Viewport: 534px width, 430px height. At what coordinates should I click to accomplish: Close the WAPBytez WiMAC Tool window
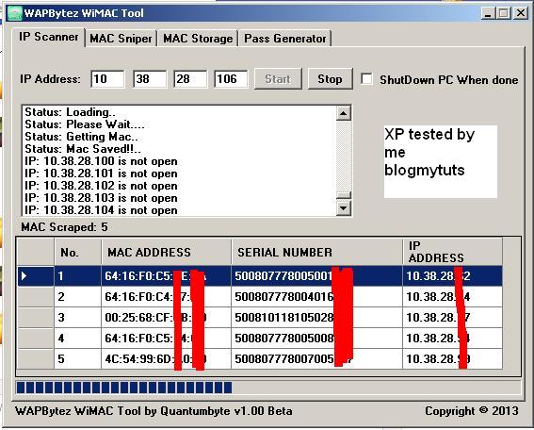pos(521,13)
